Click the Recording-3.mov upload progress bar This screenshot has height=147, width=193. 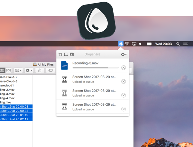[x=96, y=68]
